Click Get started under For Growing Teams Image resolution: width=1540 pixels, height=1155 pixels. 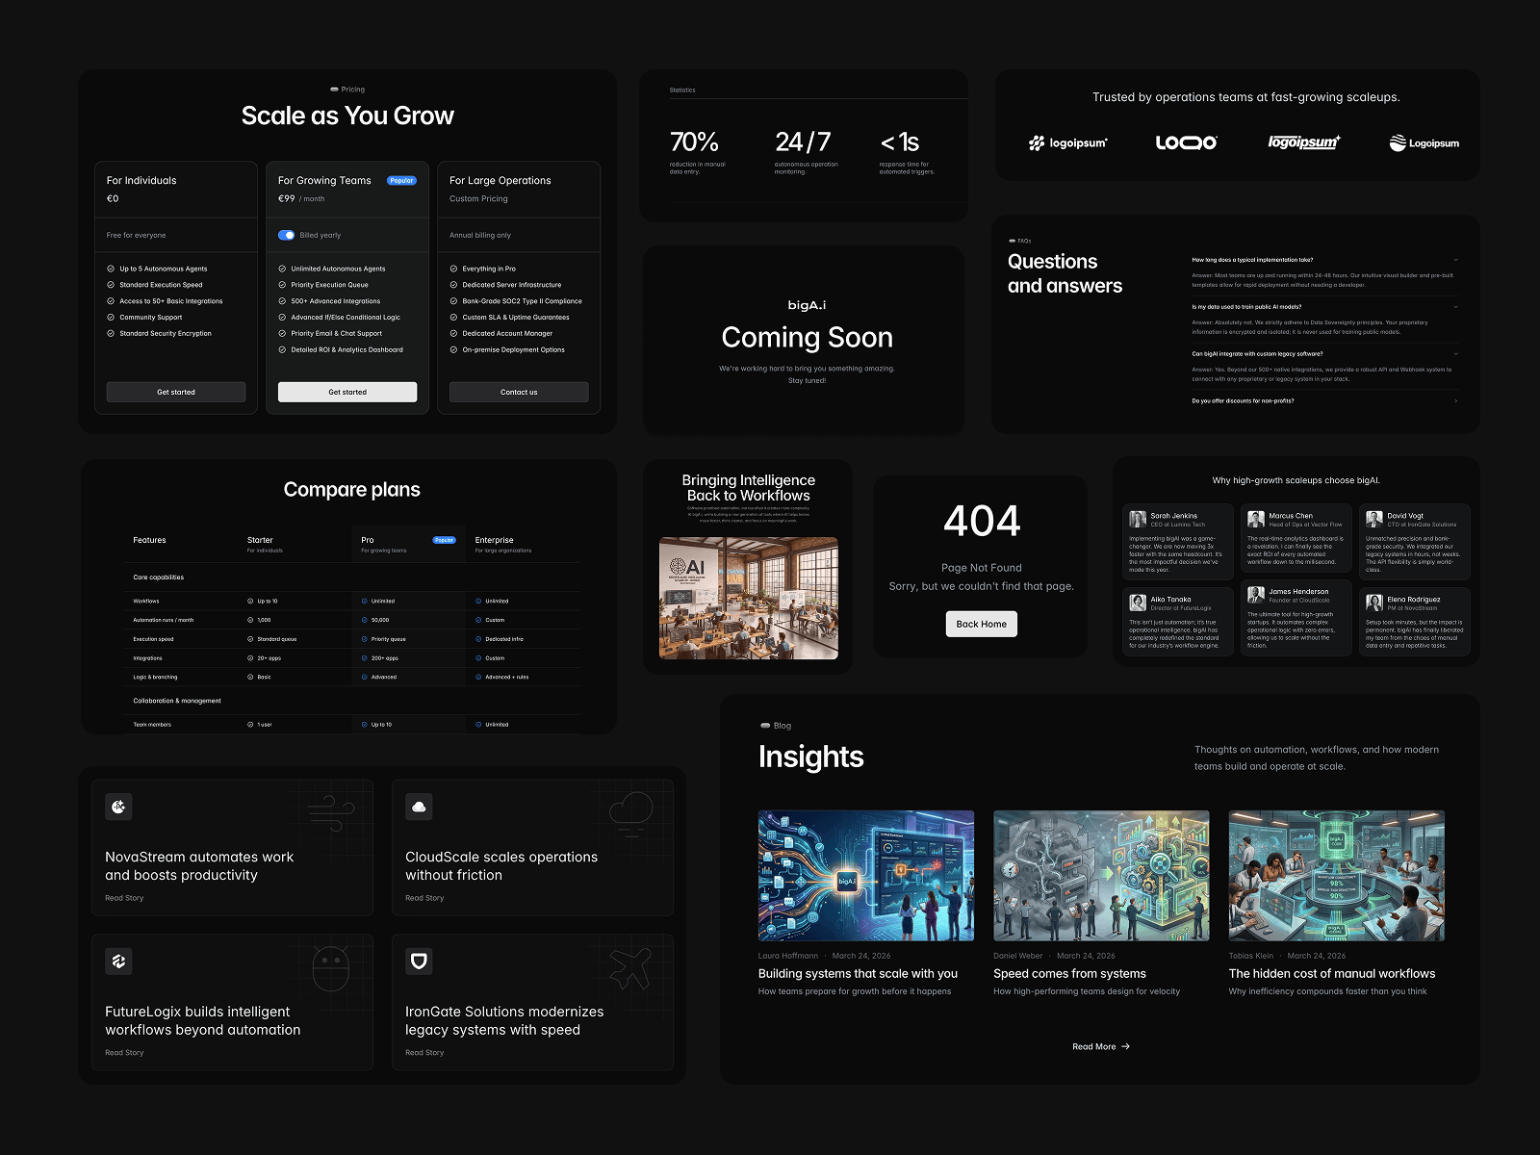[x=347, y=392]
